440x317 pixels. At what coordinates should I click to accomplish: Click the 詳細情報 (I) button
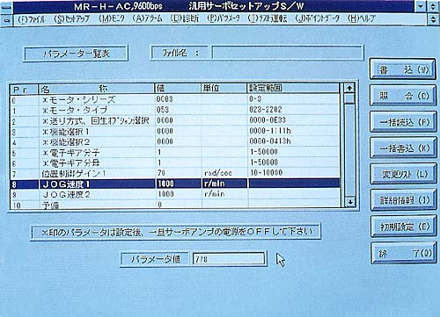[x=404, y=200]
